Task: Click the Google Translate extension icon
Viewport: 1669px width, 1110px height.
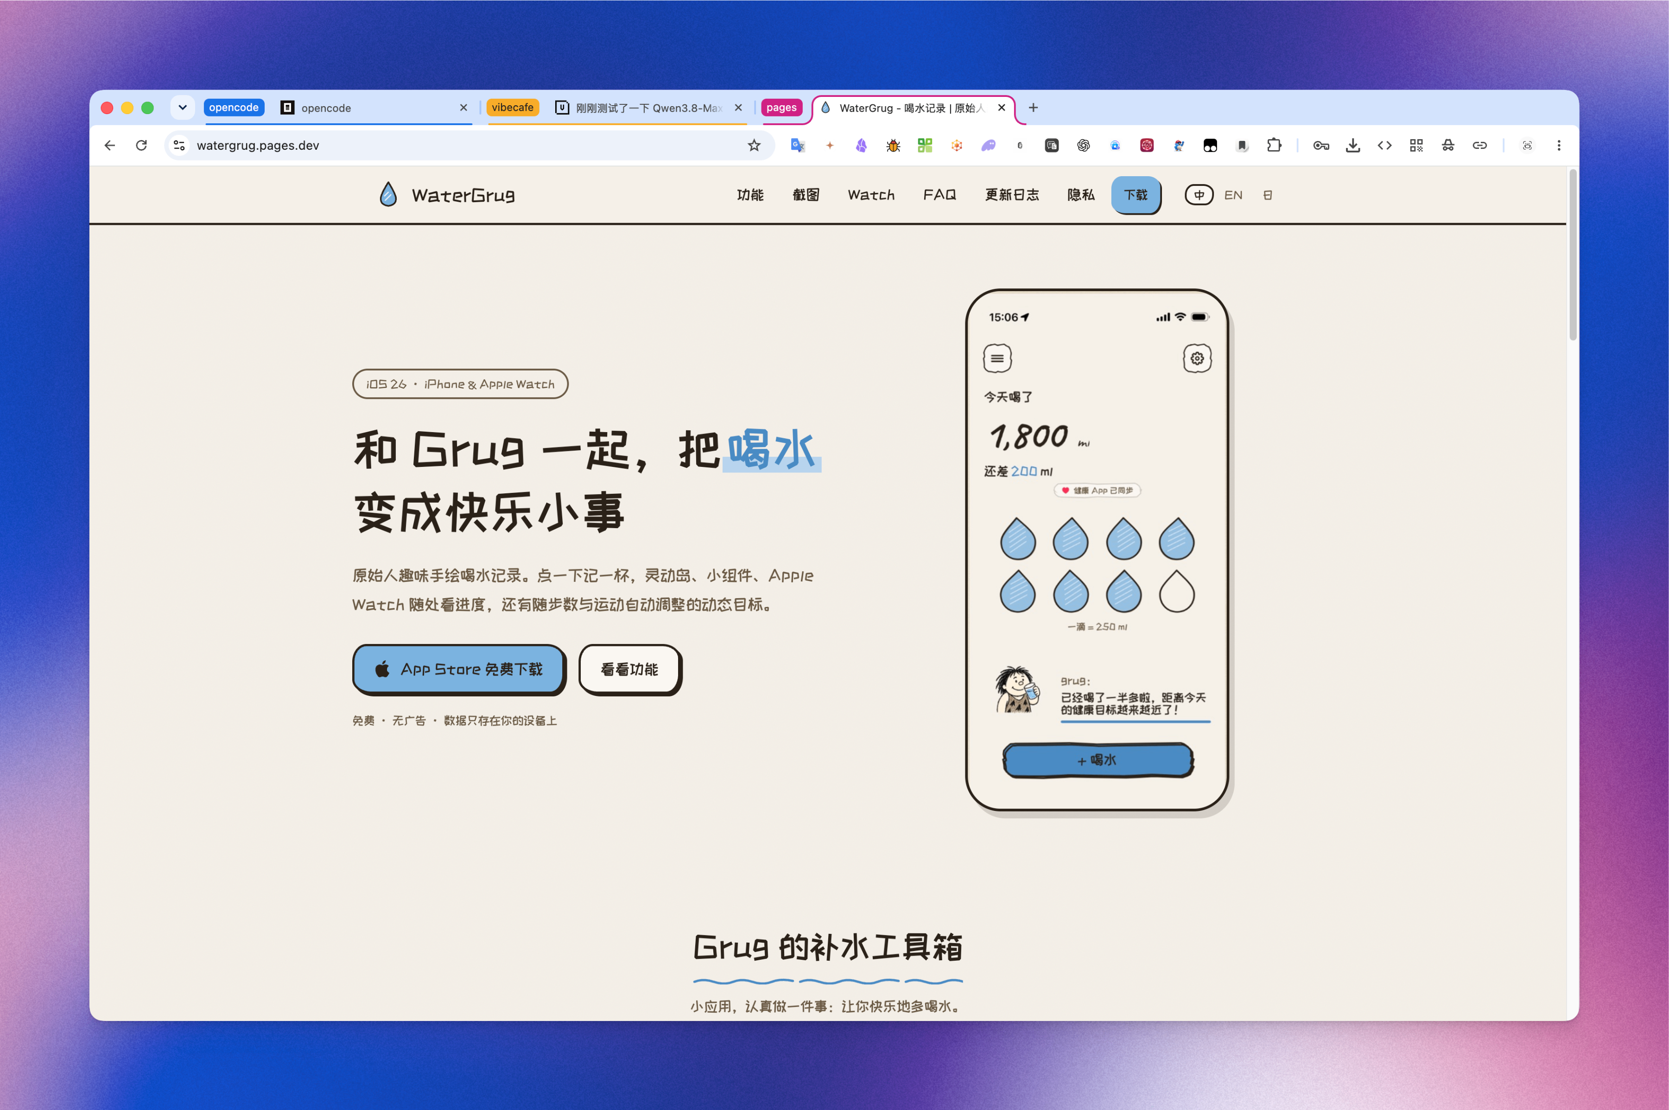Action: pyautogui.click(x=797, y=145)
